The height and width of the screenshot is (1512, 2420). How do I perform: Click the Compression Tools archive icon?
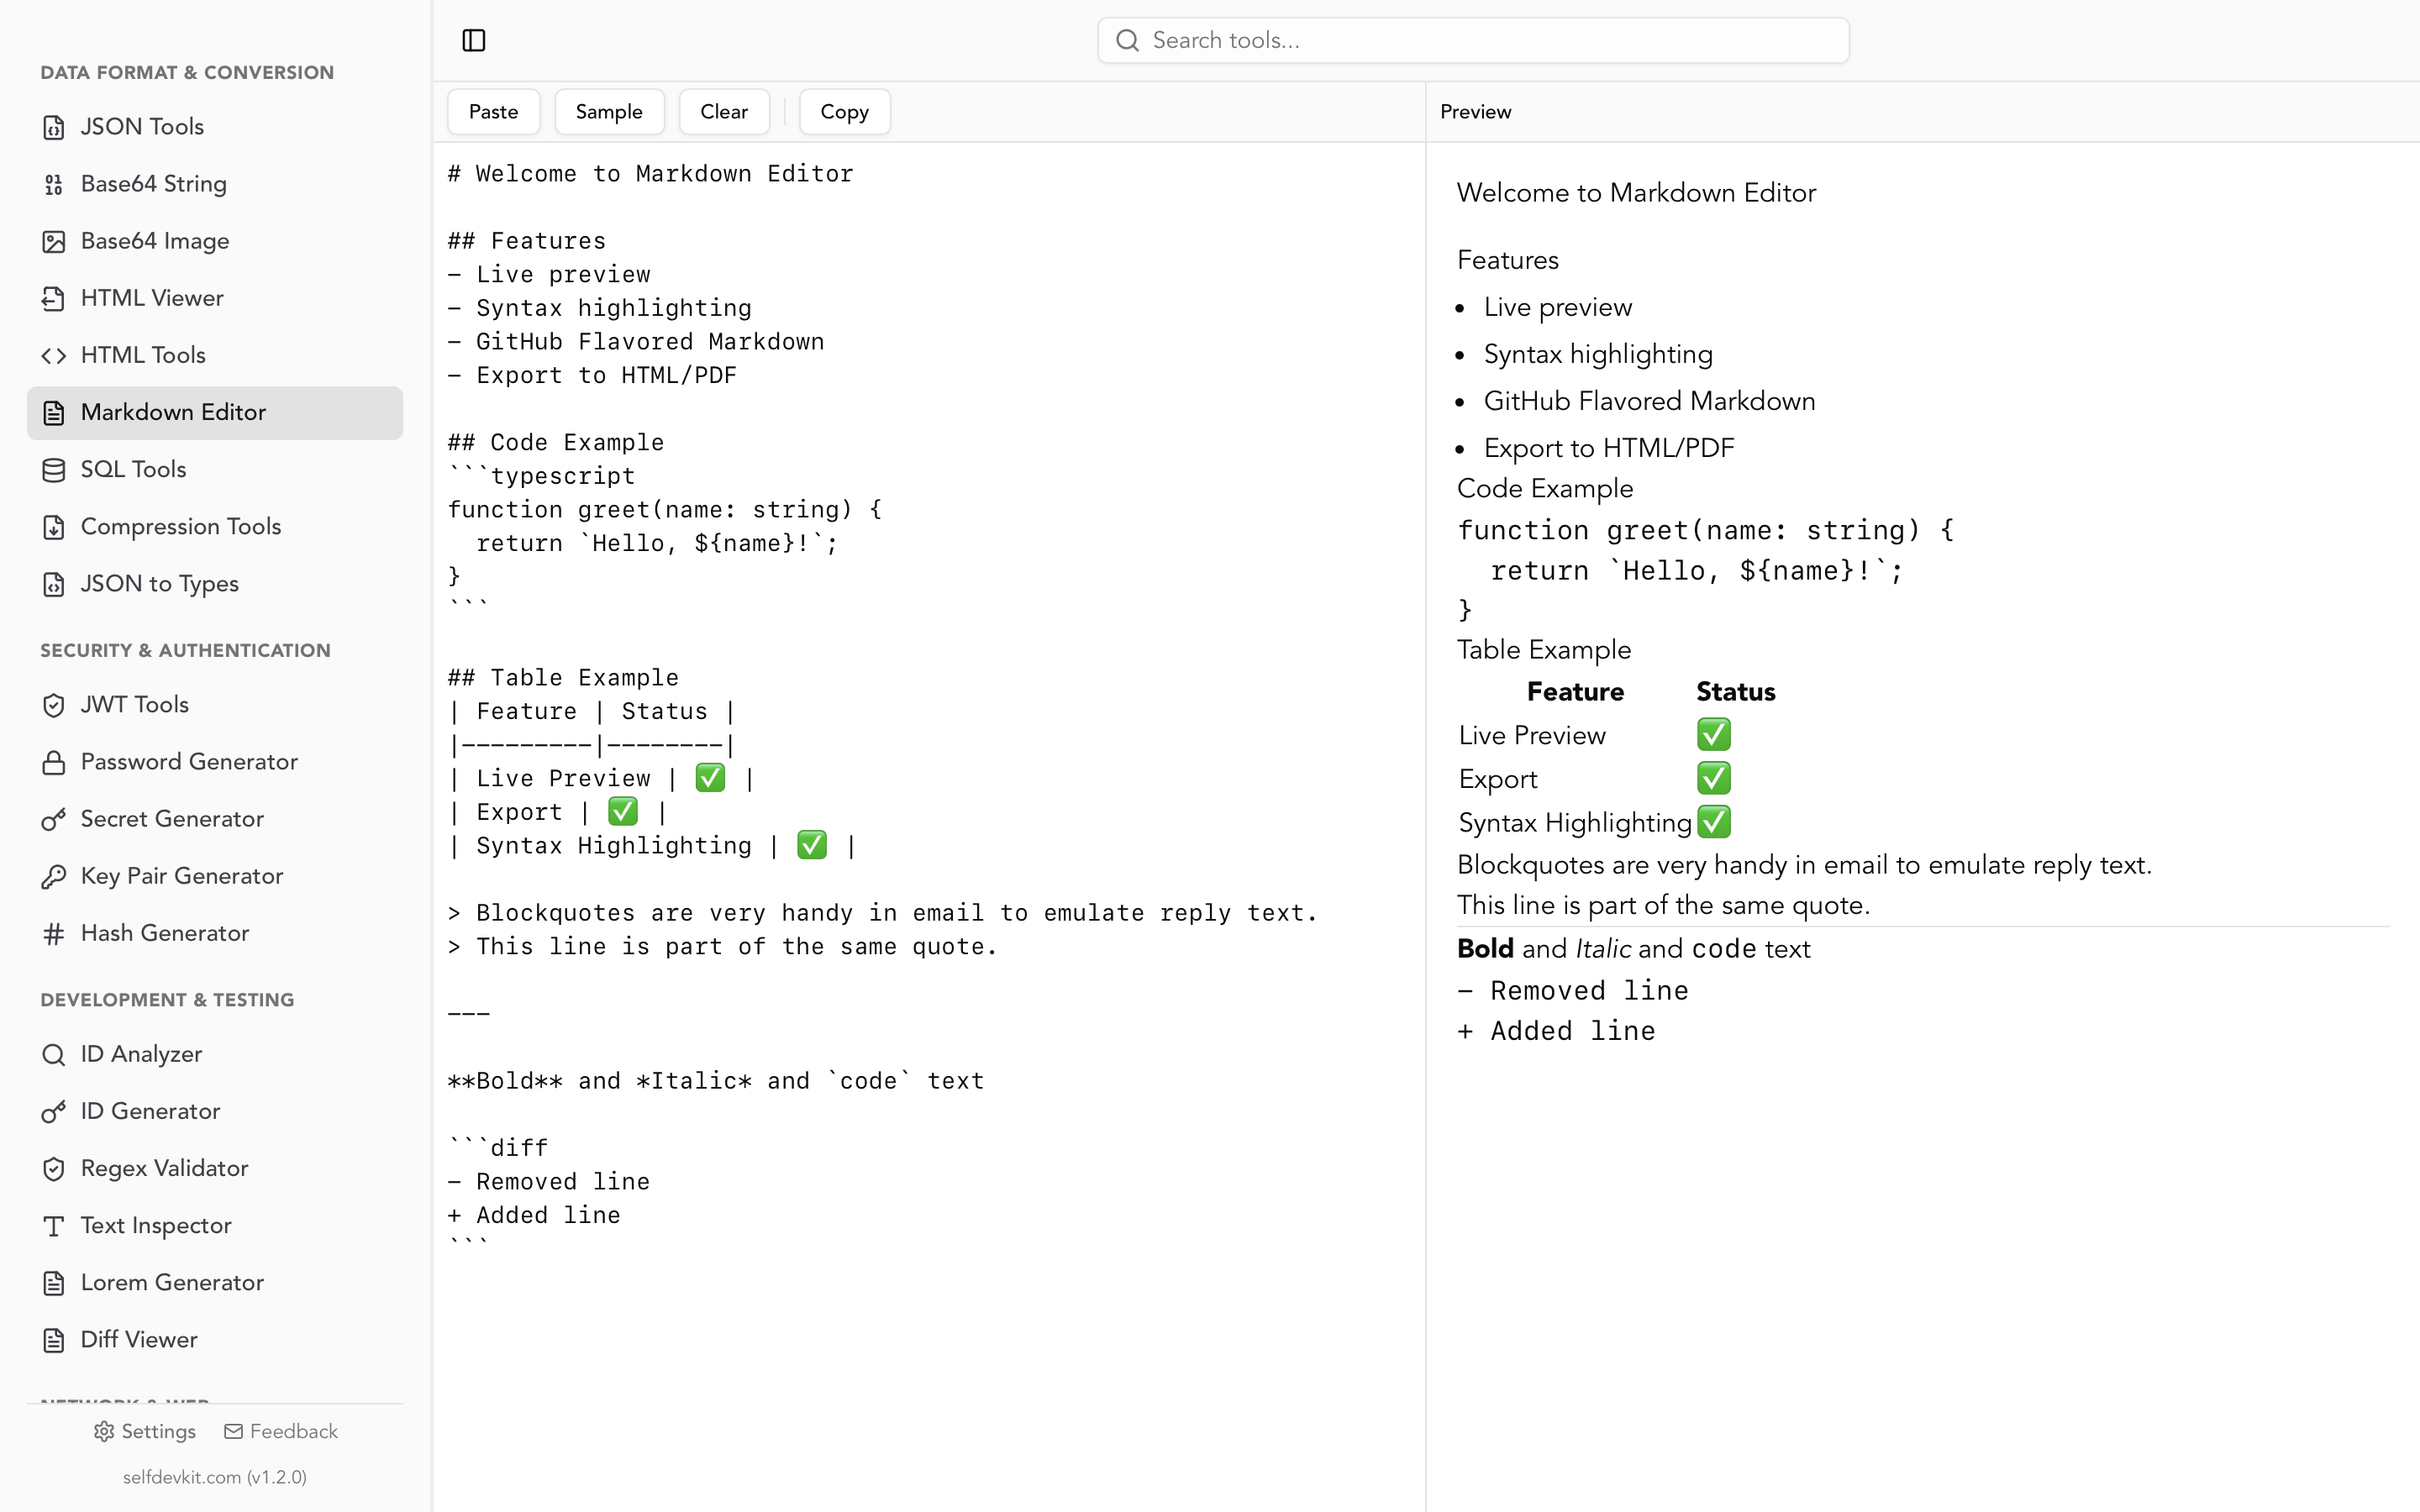54,526
